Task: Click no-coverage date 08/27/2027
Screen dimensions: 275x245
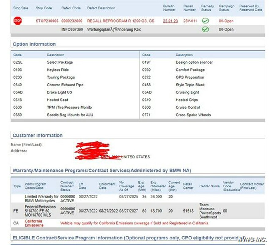Action: (129, 211)
